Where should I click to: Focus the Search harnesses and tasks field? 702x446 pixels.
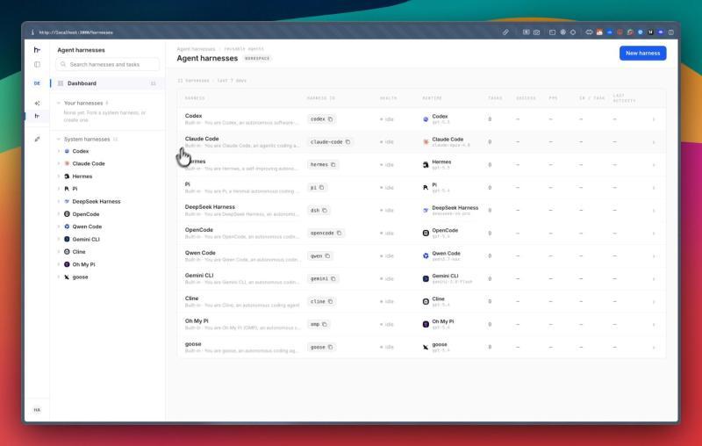point(107,64)
